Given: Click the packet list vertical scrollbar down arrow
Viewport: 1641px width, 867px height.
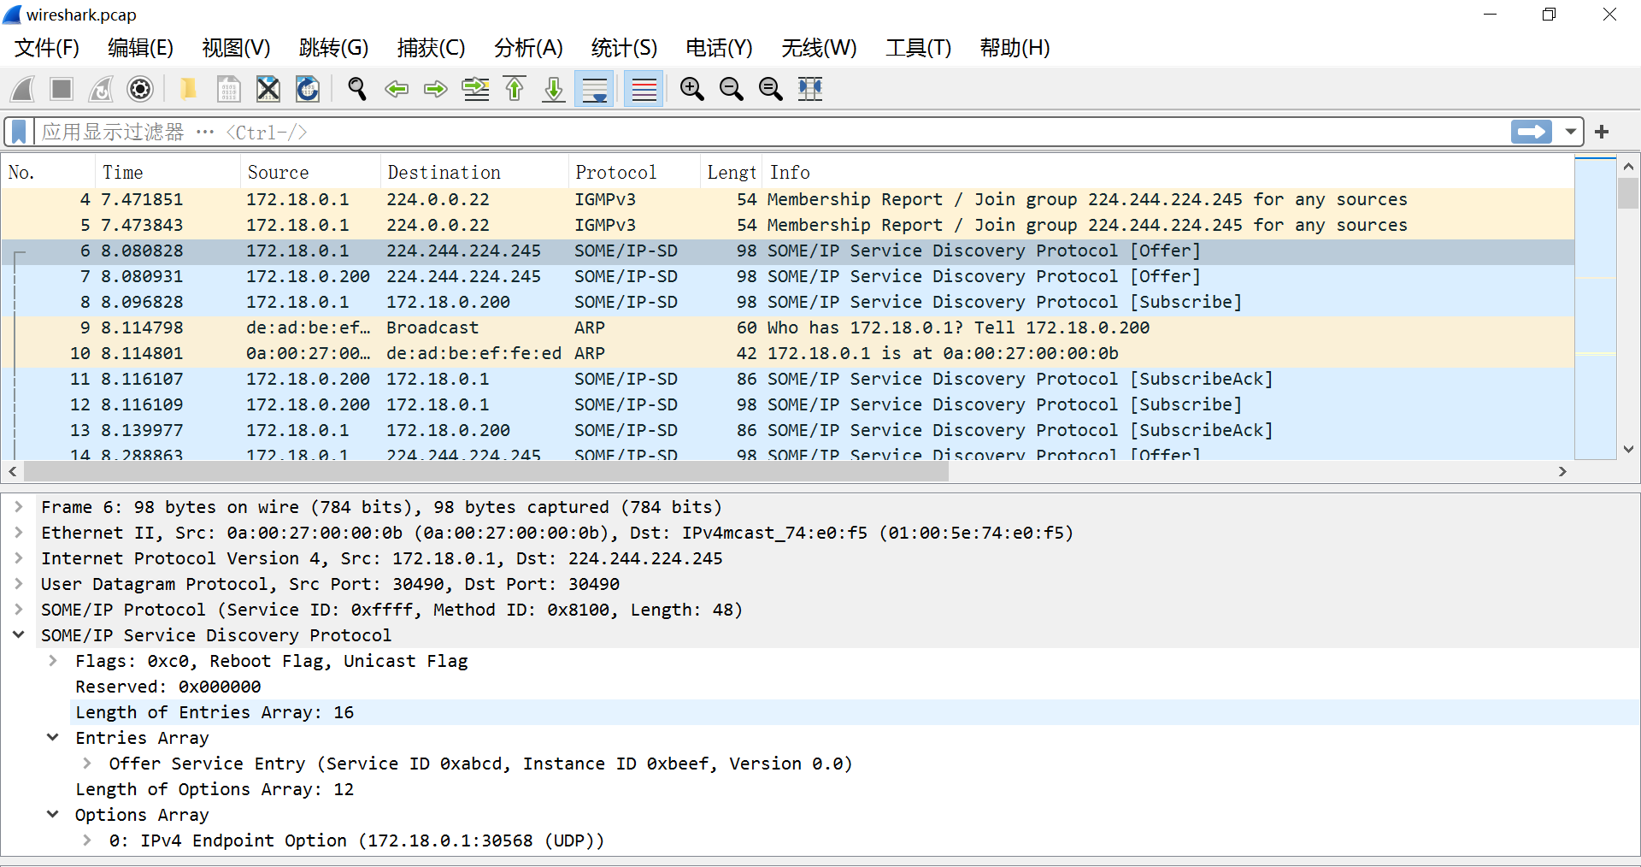Looking at the screenshot, I should [x=1628, y=449].
